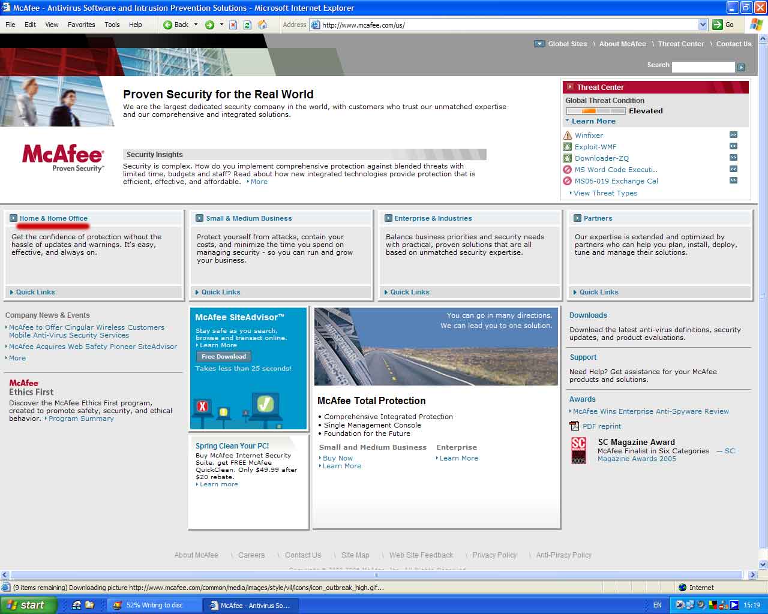Click the taskbar clock showing 15:19

(752, 606)
